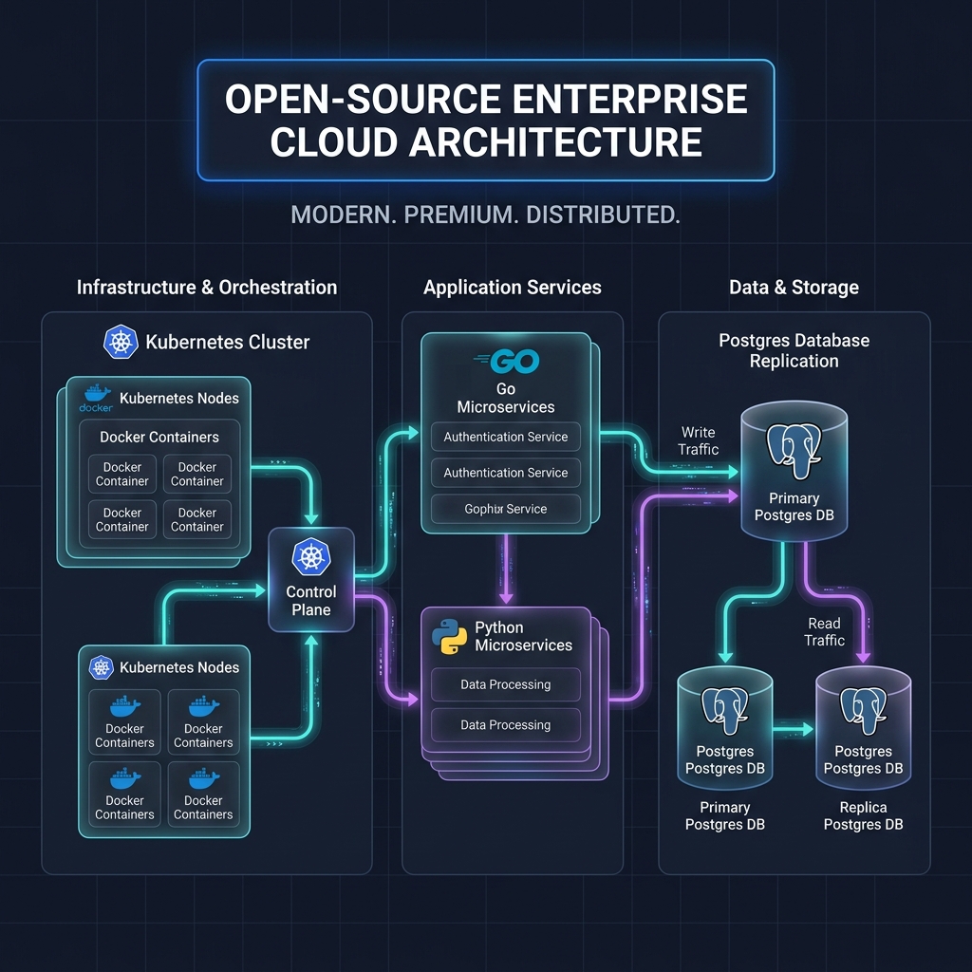
Task: Select the Gopher Service box
Action: tap(506, 509)
